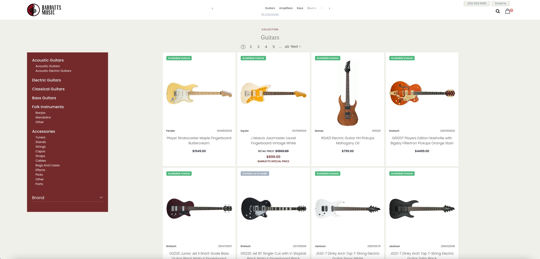The height and width of the screenshot is (259, 540).
Task: Follow the All Categories link
Action: coord(270,14)
